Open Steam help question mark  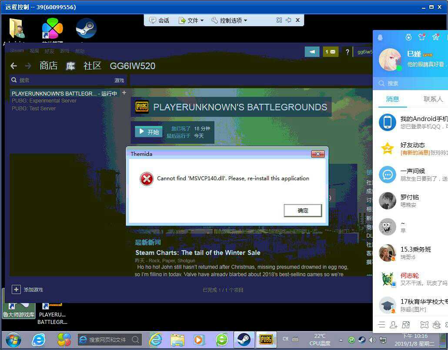click(x=347, y=52)
